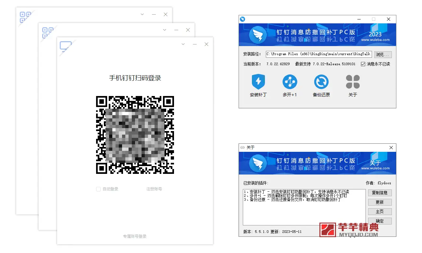Open the 关于 four-leaf icon
Viewport: 422px width, 253px height.
point(353,82)
